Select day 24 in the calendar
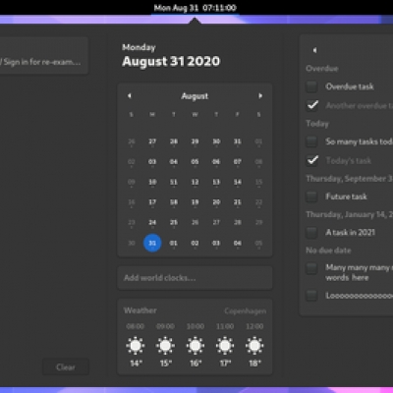The height and width of the screenshot is (393, 393). point(152,223)
